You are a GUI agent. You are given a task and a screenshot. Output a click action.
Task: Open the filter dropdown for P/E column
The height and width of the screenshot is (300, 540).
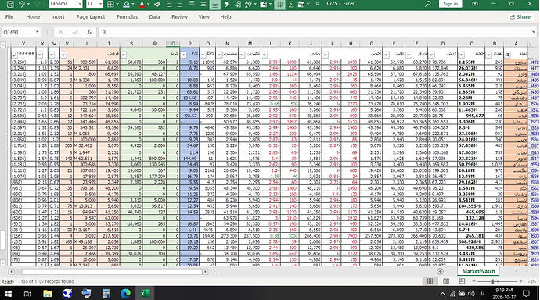[x=184, y=55]
